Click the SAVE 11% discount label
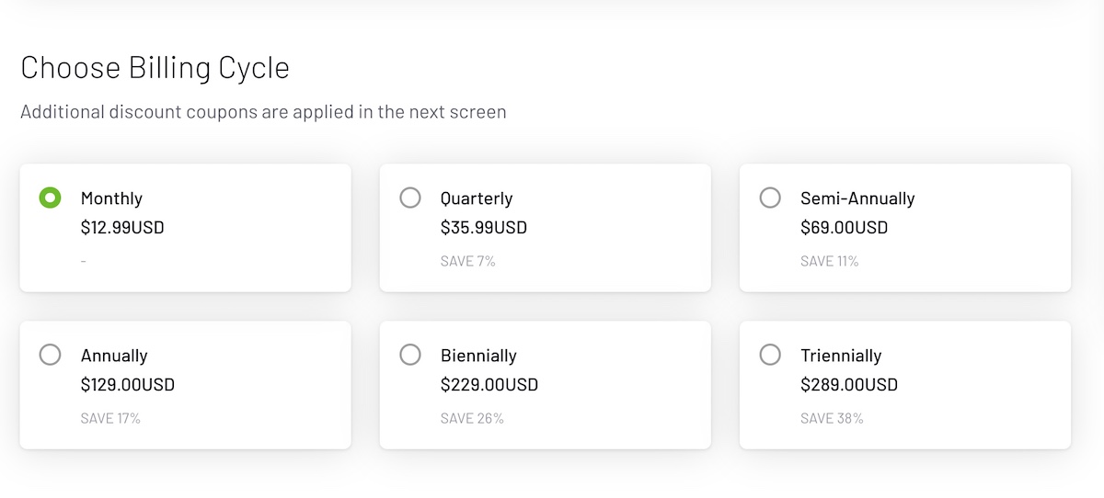 (x=829, y=261)
